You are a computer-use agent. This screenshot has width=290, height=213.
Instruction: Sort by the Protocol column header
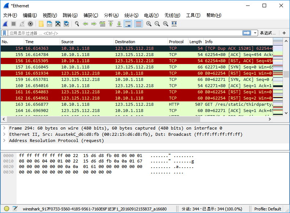178,42
